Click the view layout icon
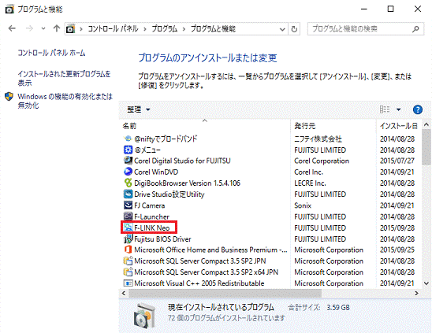This screenshot has height=333, width=432. [x=385, y=109]
